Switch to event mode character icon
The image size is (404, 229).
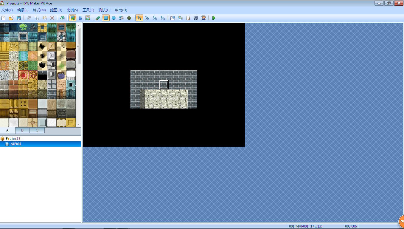pyautogui.click(x=80, y=18)
